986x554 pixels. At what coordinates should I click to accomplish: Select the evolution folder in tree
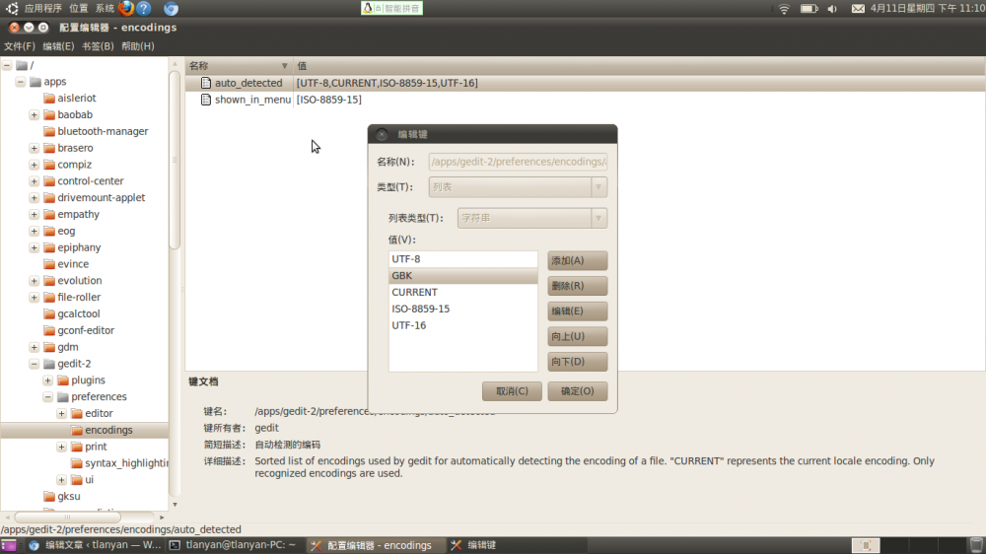pos(79,281)
